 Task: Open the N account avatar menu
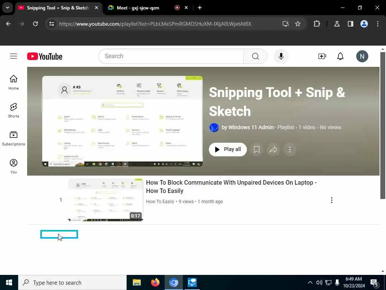coord(362,56)
